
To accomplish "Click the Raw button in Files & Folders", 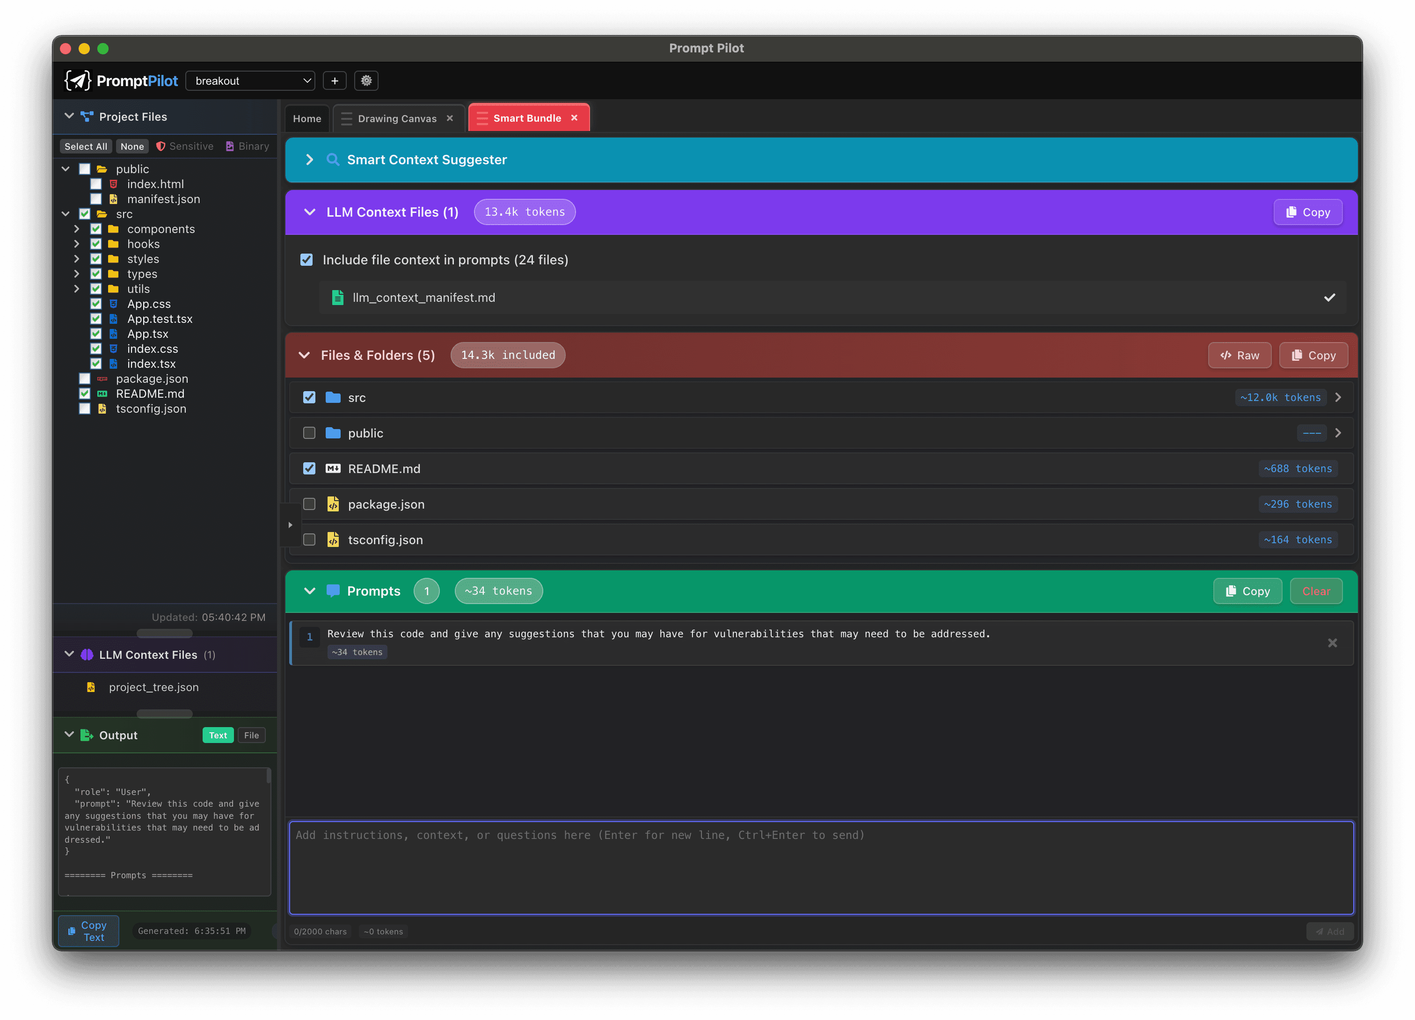I will 1239,355.
